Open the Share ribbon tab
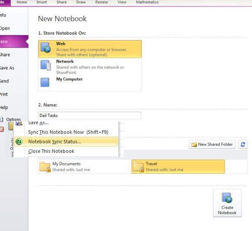The width and height of the screenshot is (252, 231). 61,2
